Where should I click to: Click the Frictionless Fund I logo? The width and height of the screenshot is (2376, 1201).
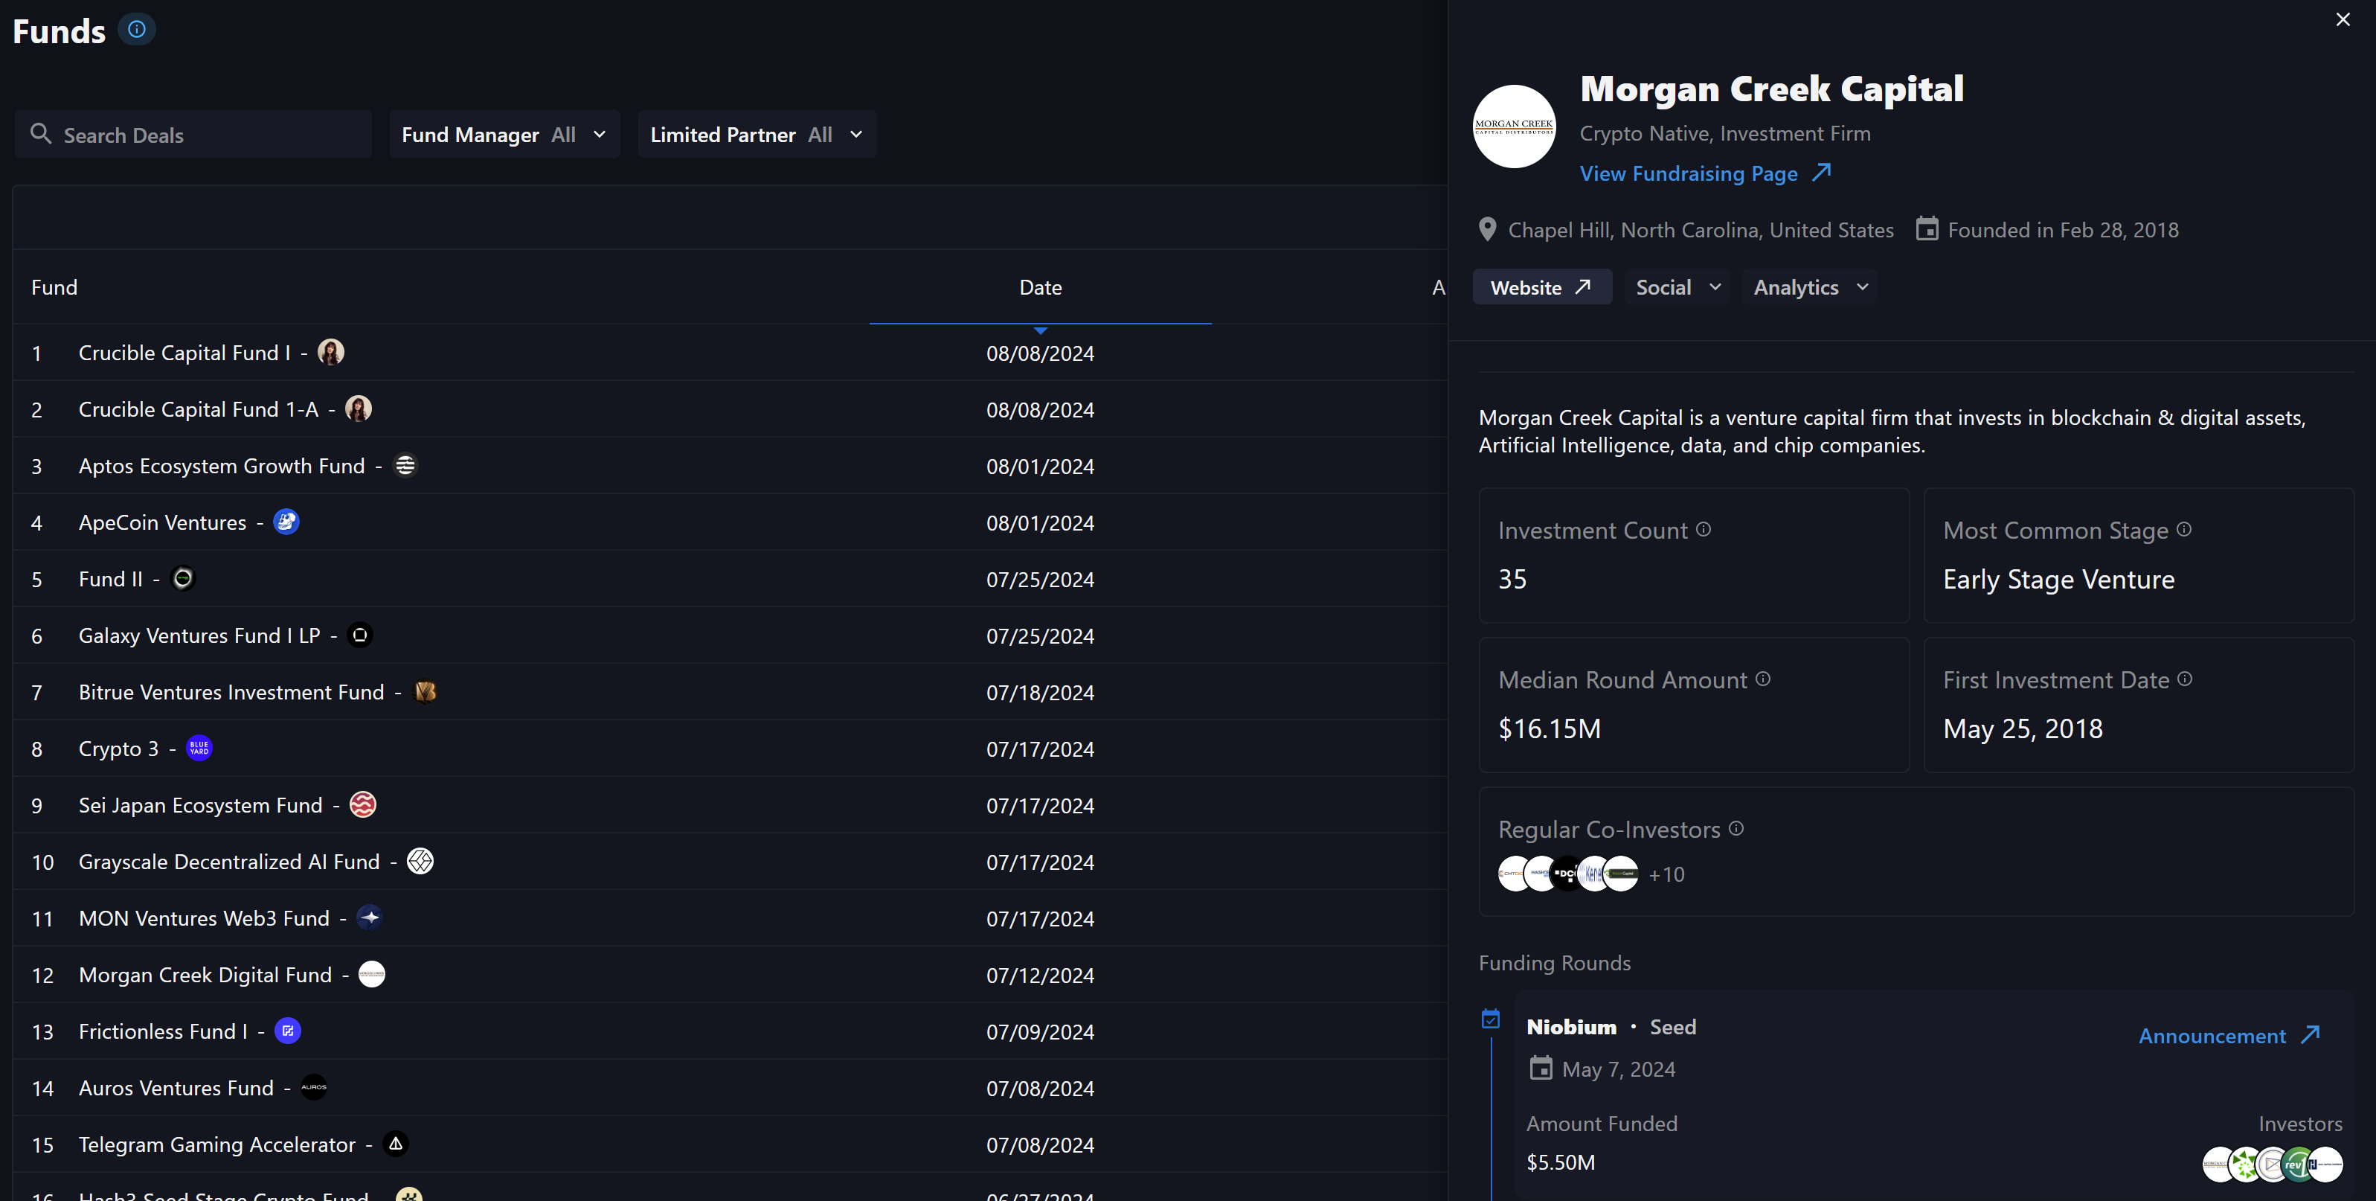tap(288, 1031)
